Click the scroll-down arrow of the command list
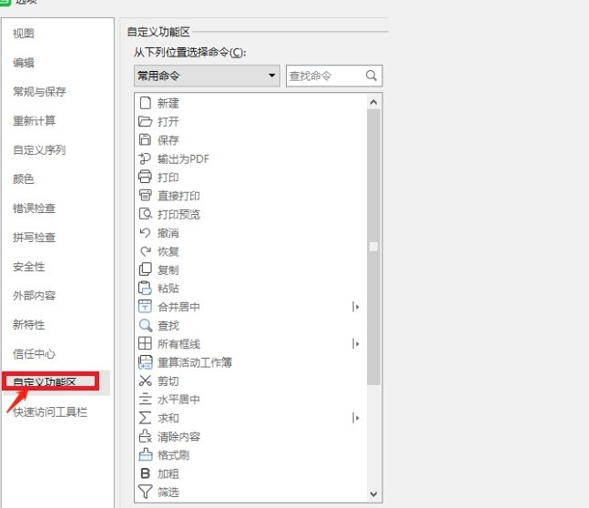 click(x=373, y=493)
